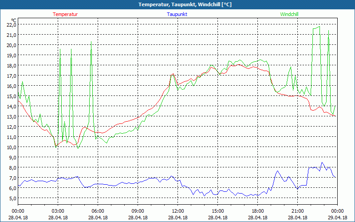Pick the 06:00 time label
This screenshot has height=222, width=355.
[x=98, y=211]
